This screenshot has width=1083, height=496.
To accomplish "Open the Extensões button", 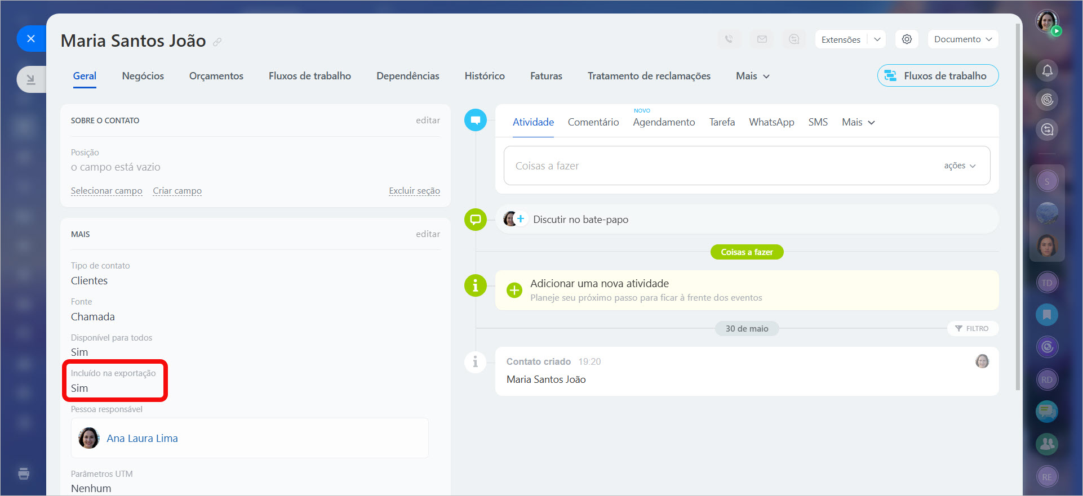I will point(841,39).
